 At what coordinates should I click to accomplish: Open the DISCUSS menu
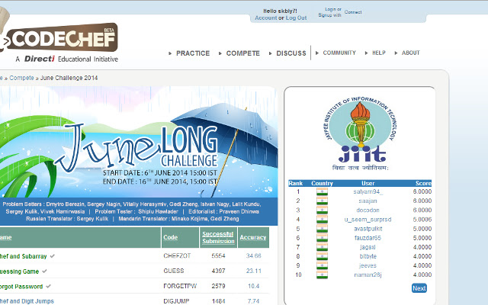tap(291, 53)
